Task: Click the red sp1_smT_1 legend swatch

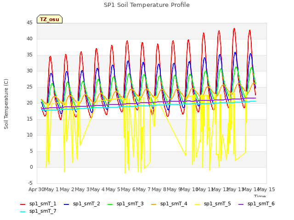Action: point(23,204)
